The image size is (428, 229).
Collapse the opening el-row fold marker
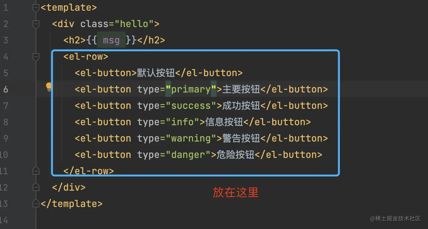36,57
